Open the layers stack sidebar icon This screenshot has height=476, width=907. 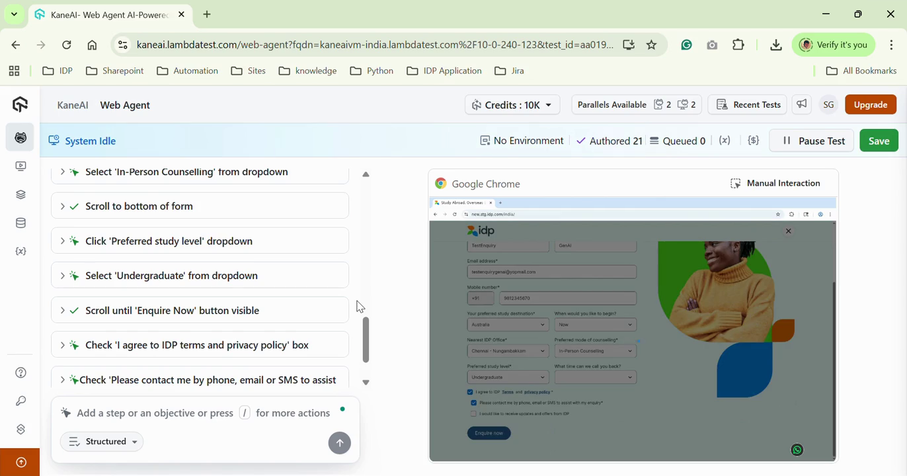coord(21,194)
